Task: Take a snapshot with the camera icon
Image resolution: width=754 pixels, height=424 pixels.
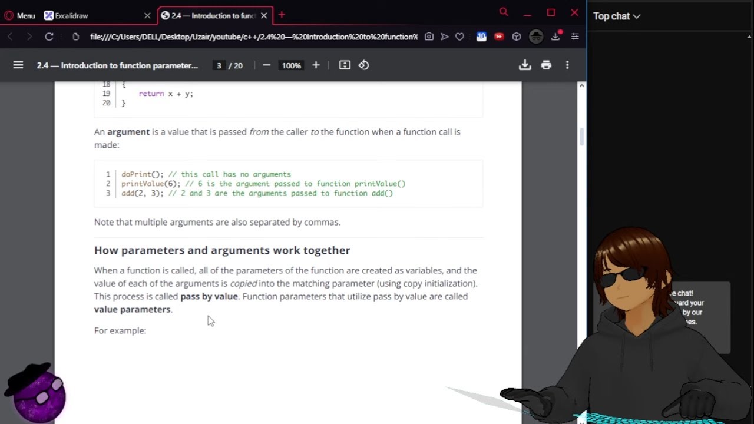Action: tap(429, 37)
